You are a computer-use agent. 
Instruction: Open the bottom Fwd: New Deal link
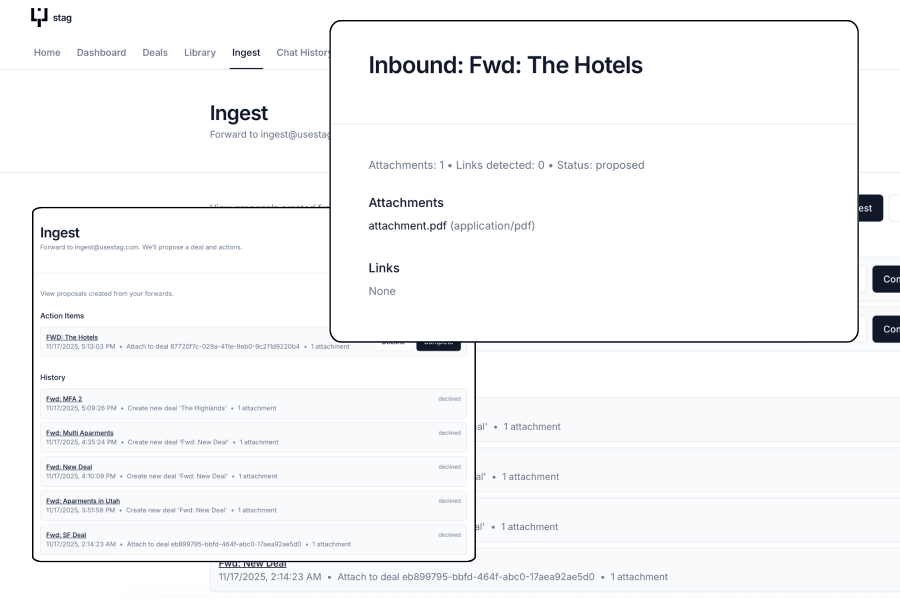[252, 563]
